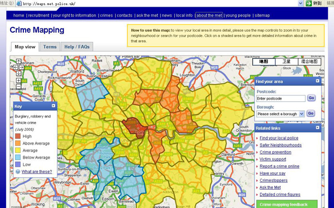Pan the map right with arrow control
Image resolution: width=334 pixels, height=208 pixels.
pyautogui.click(x=22, y=67)
